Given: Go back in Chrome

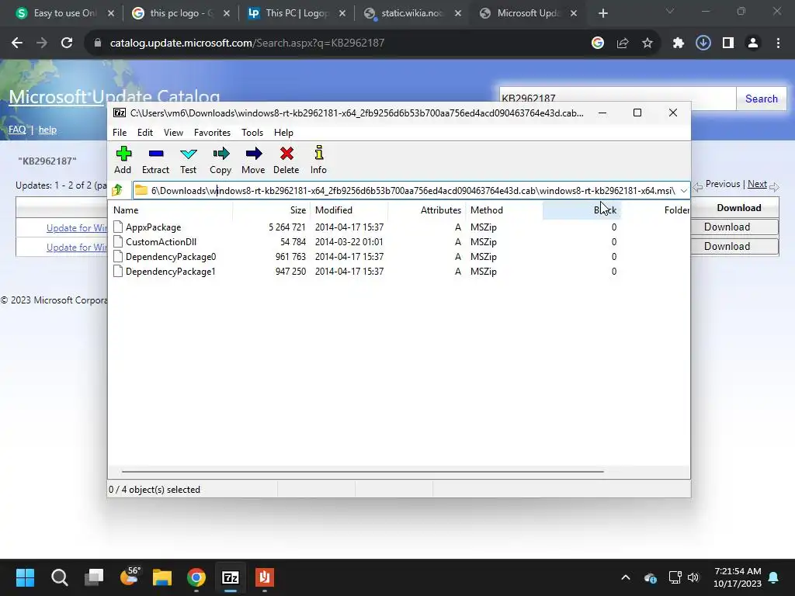Looking at the screenshot, I should [x=17, y=43].
